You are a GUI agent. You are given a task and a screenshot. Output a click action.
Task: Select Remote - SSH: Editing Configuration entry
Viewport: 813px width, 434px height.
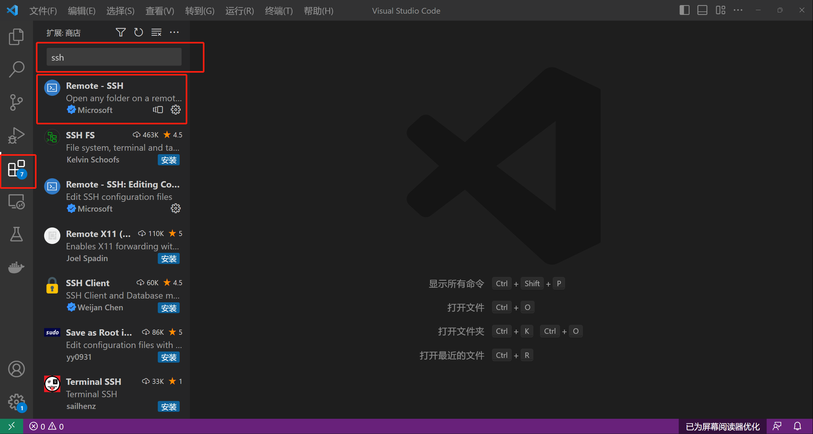(x=112, y=197)
